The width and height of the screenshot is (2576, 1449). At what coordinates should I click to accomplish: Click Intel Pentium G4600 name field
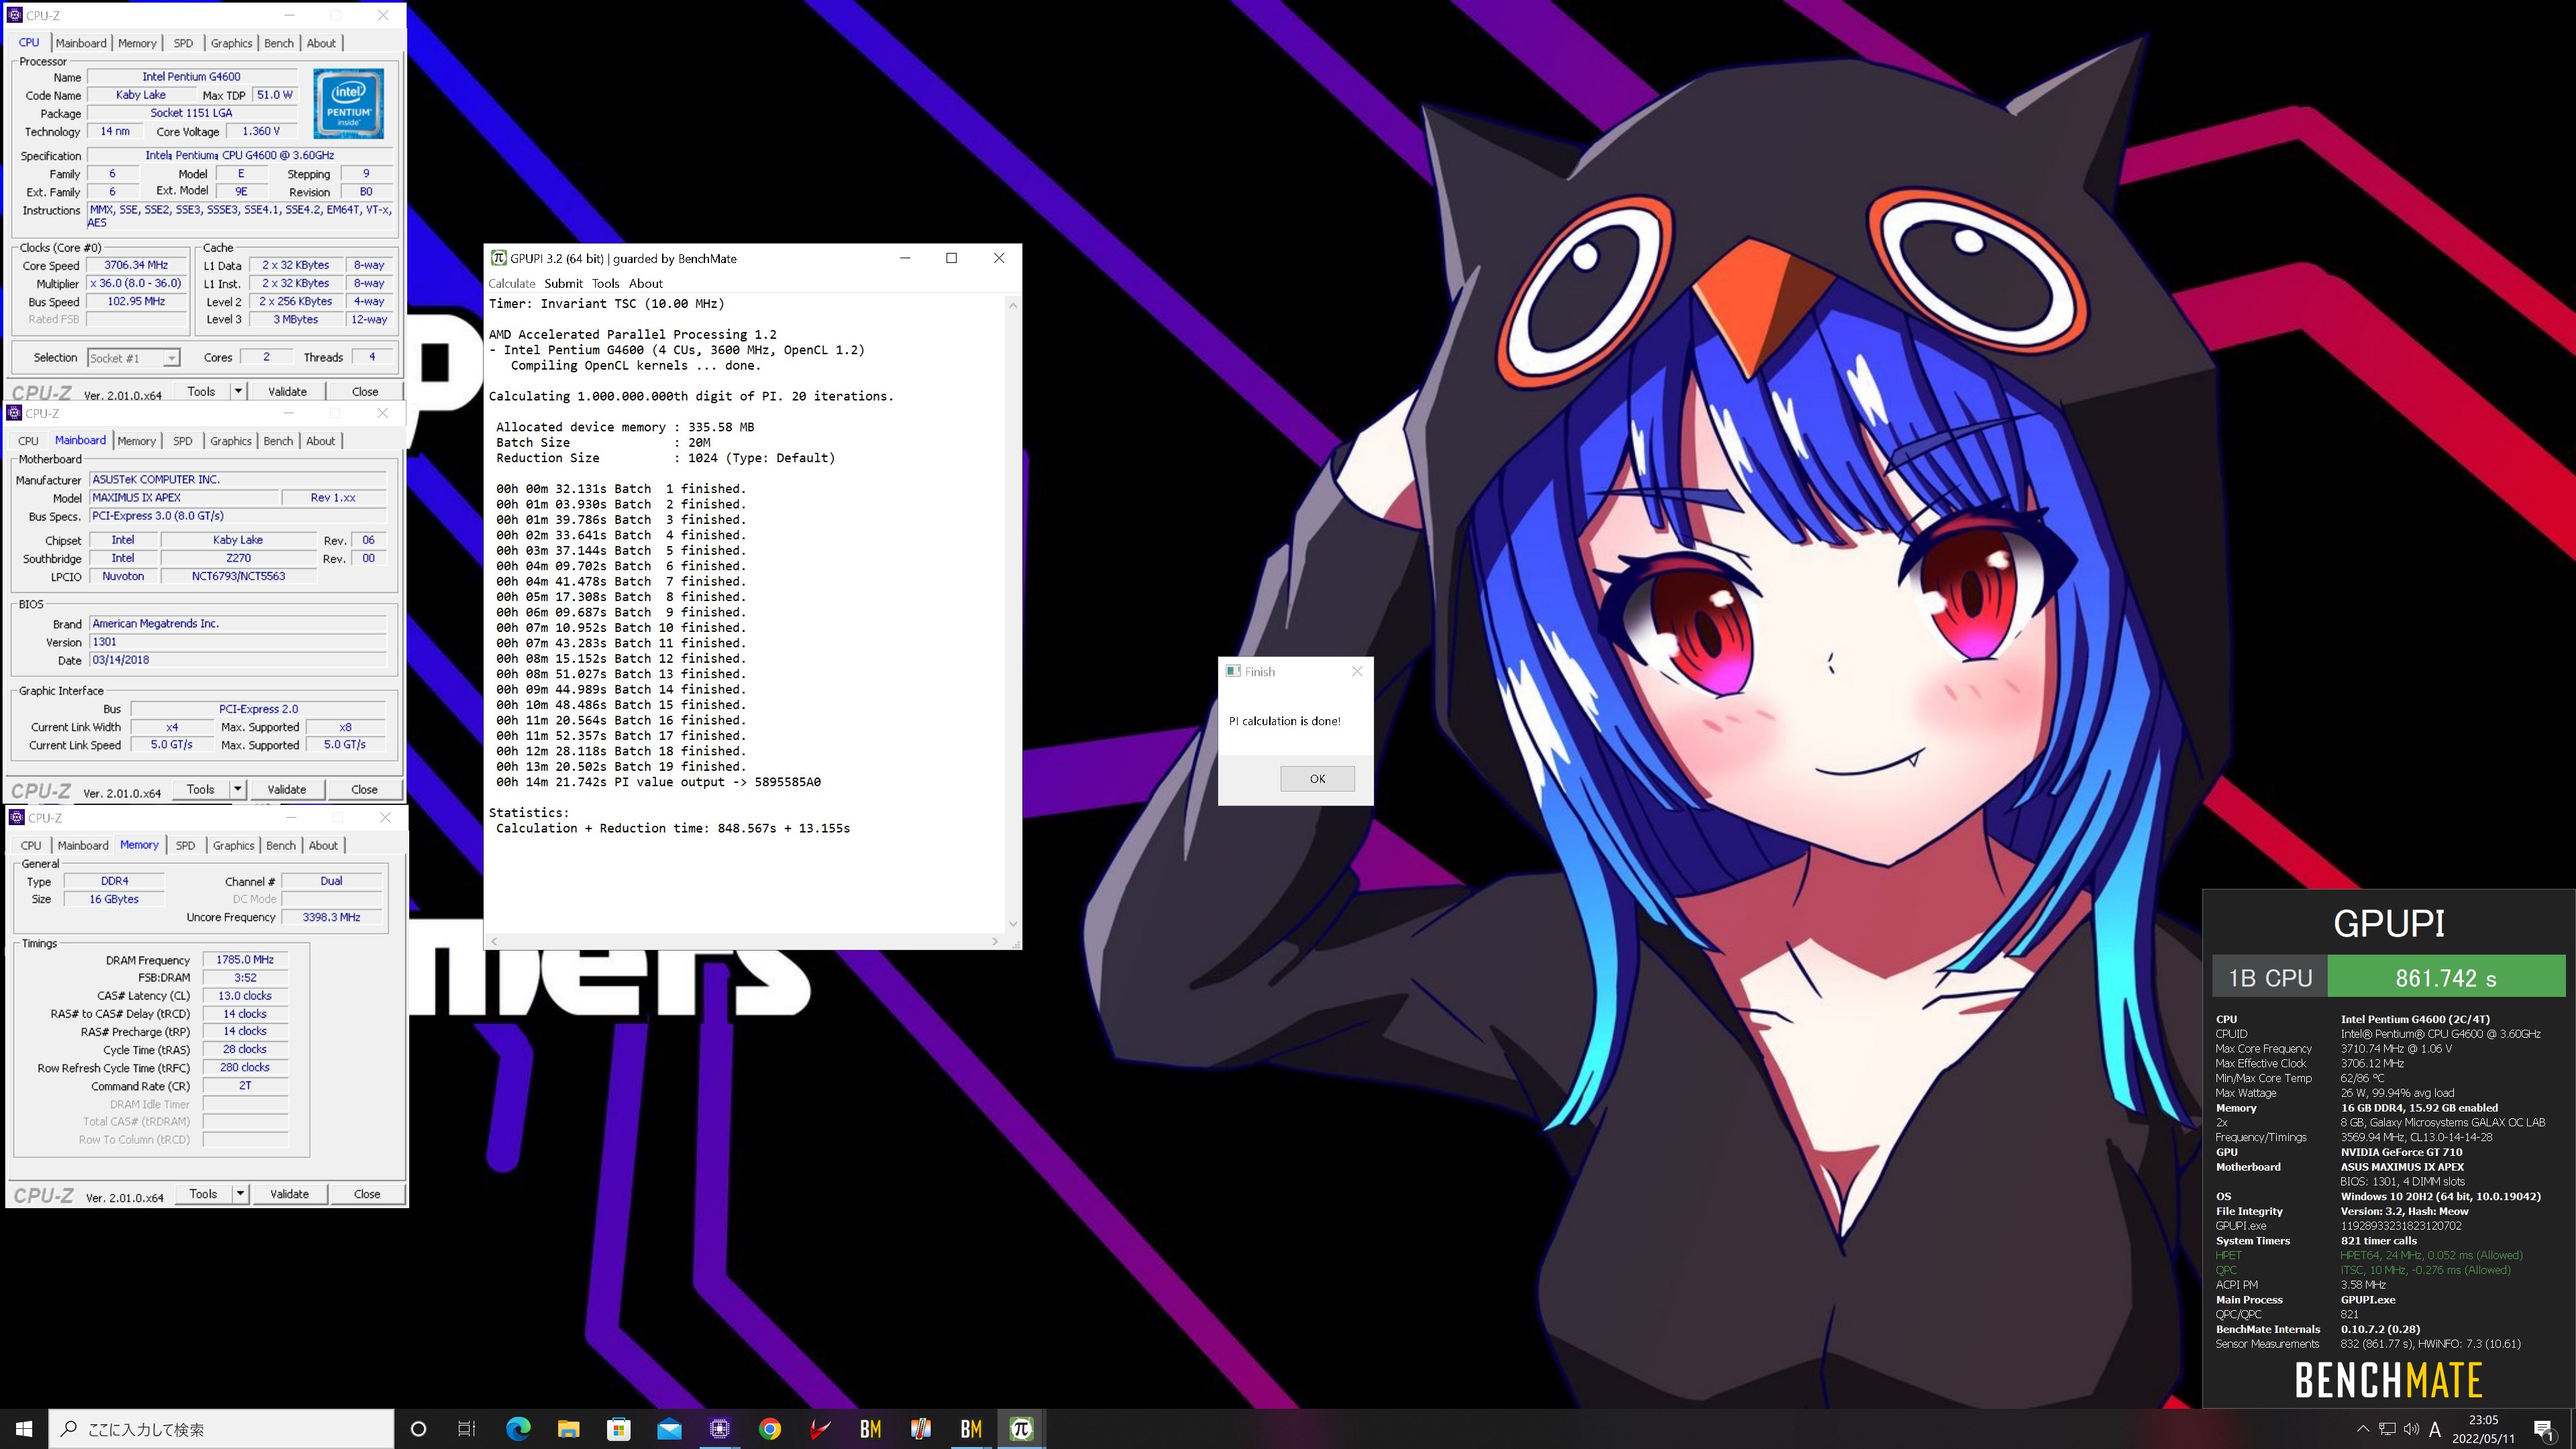191,76
